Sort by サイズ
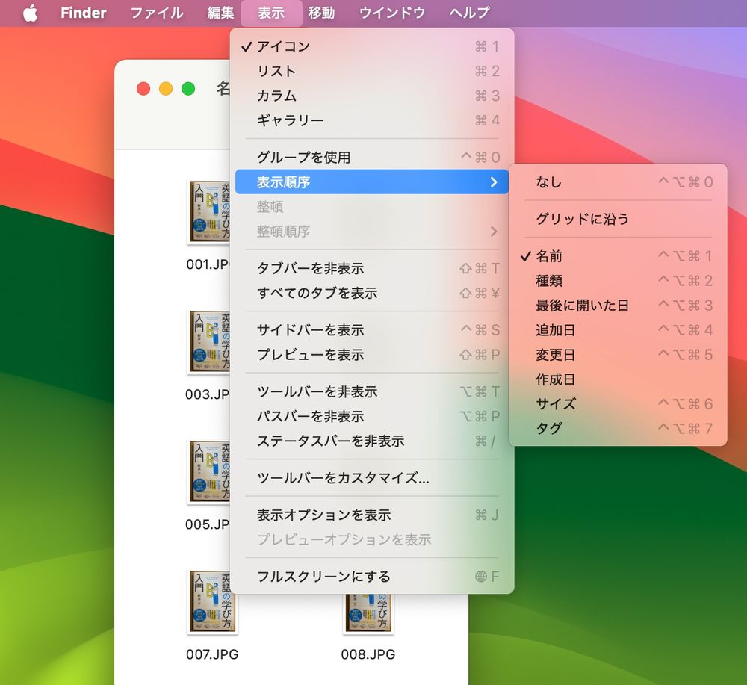This screenshot has width=747, height=685. [618, 404]
